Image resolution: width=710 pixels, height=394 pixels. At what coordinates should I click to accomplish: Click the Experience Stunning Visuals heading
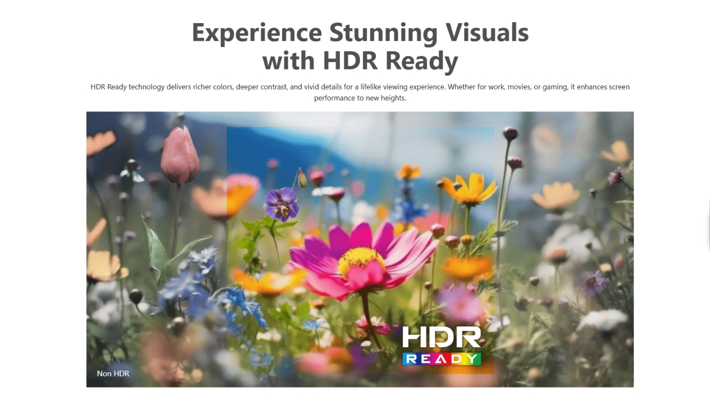360,33
